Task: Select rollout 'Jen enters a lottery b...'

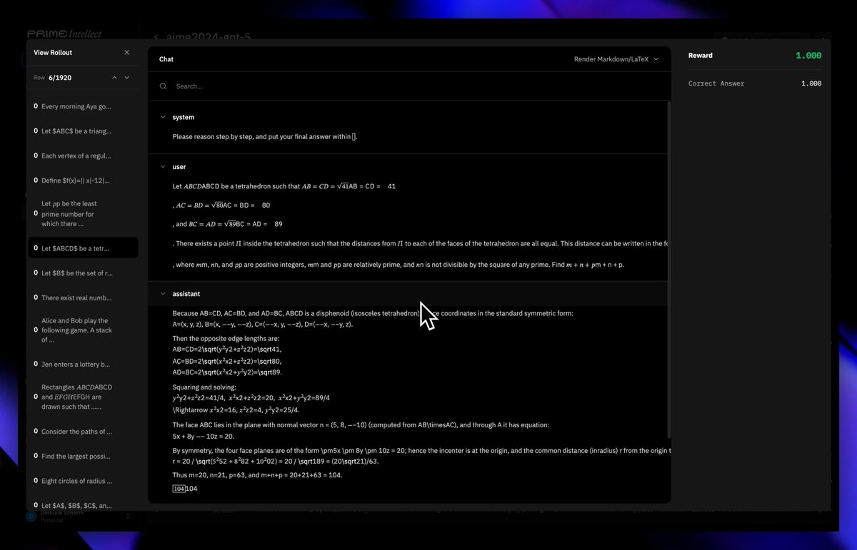Action: coord(83,365)
